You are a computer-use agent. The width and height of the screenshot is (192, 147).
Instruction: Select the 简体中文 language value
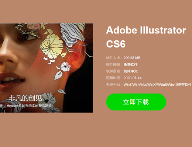[131, 71]
